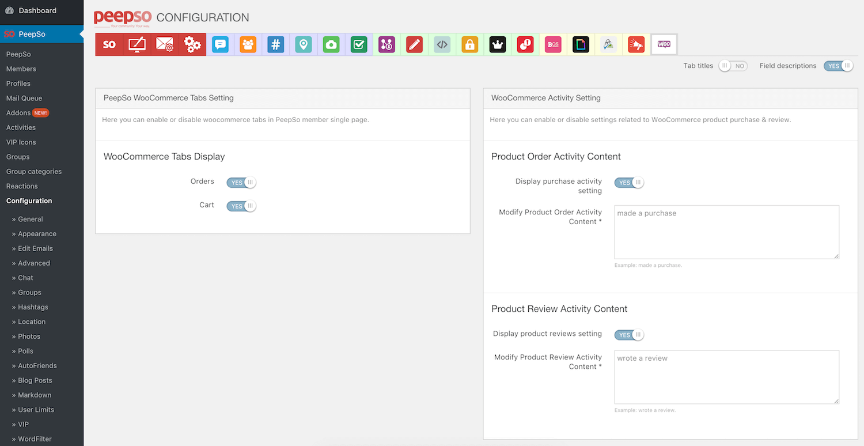Open the » WordFilter configuration link

32,439
